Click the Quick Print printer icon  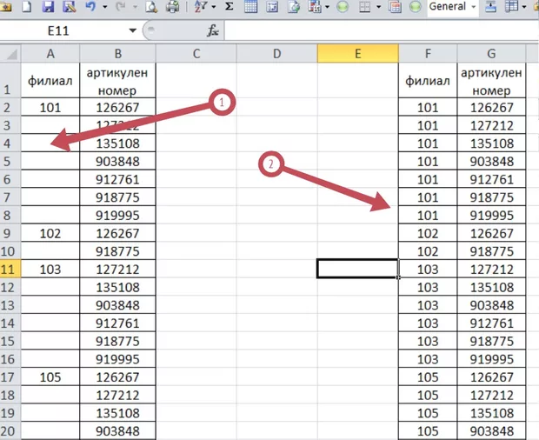point(173,7)
